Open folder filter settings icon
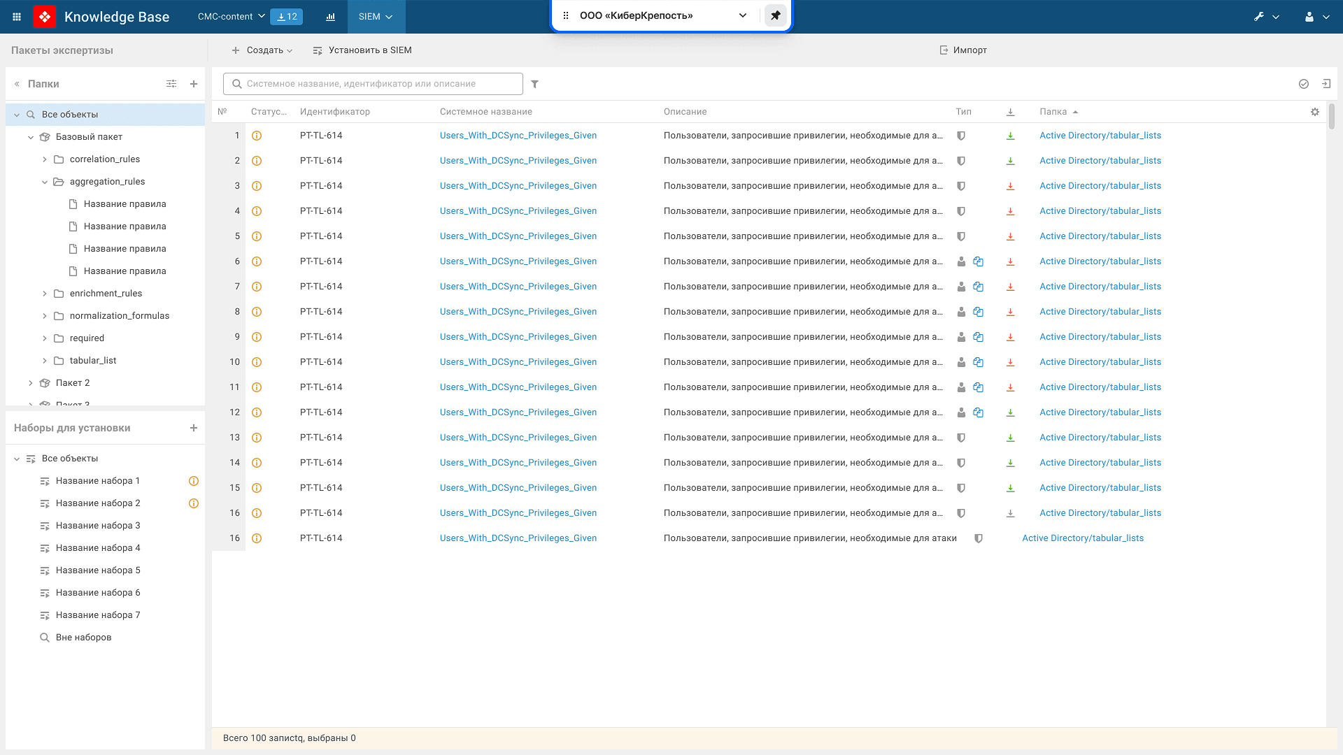 point(171,84)
